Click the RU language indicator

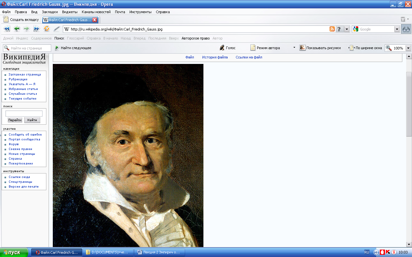click(x=367, y=252)
